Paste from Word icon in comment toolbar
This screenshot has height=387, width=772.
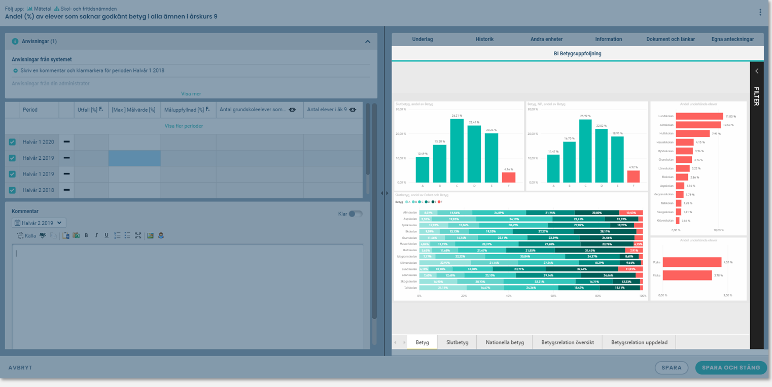(66, 235)
